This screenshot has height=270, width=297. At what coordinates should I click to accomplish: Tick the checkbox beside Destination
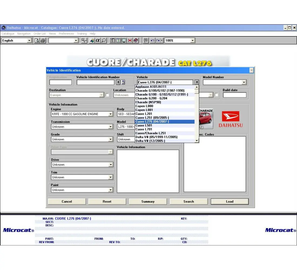point(107,95)
